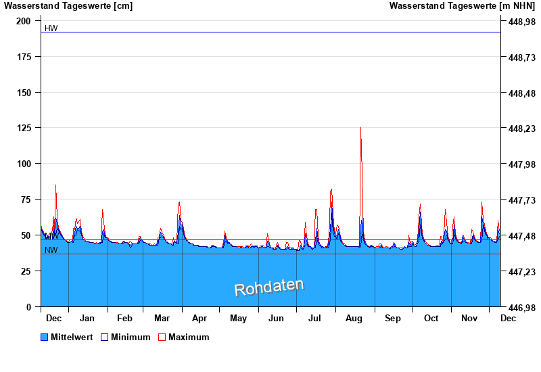Click the Apr label on the time axis
Viewport: 541px width, 372px height.
click(199, 318)
